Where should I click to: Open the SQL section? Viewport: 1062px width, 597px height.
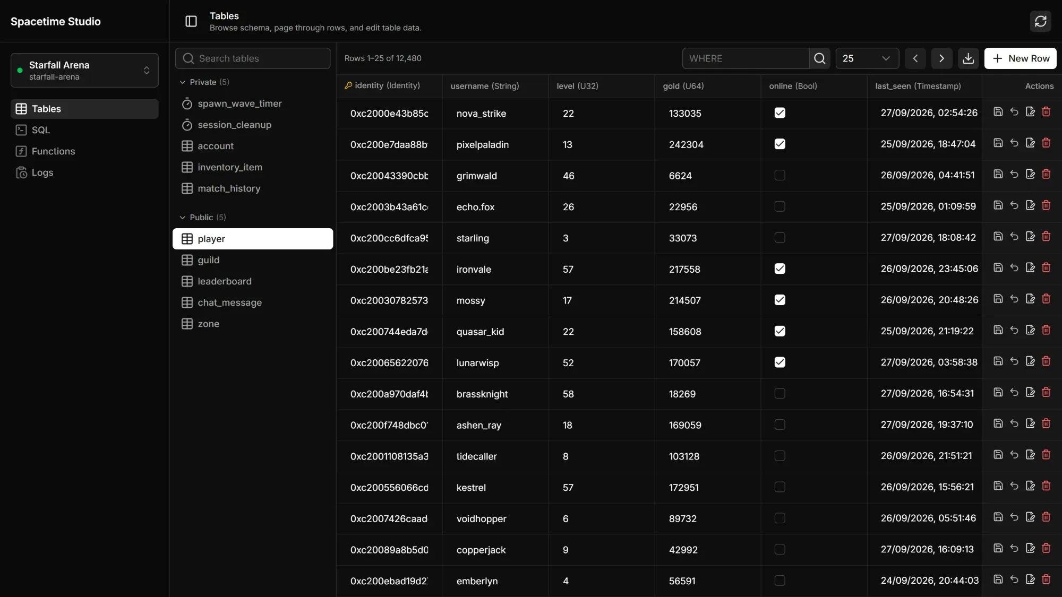point(84,130)
